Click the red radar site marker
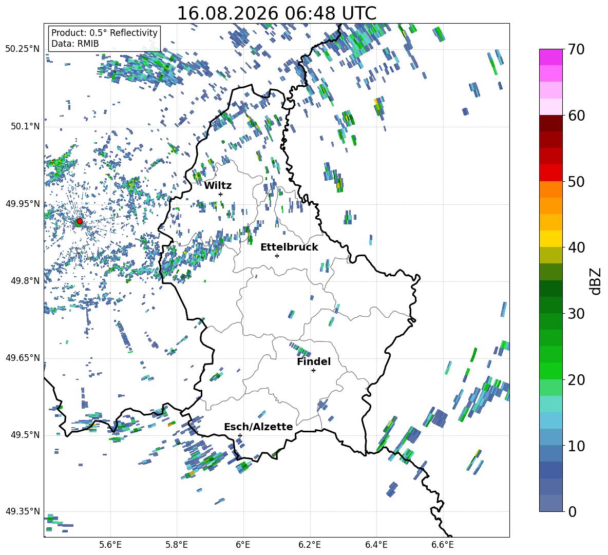The width and height of the screenshot is (608, 555). 80,221
